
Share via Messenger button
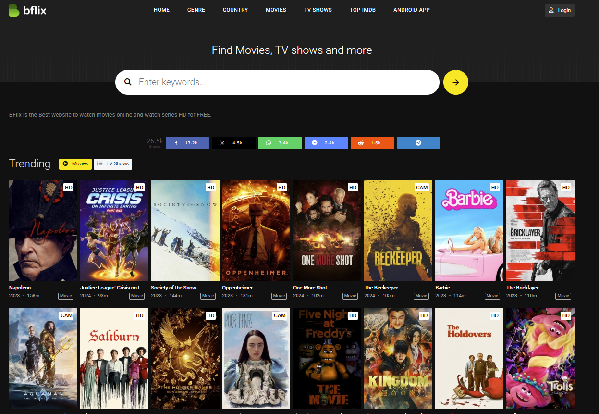(326, 143)
